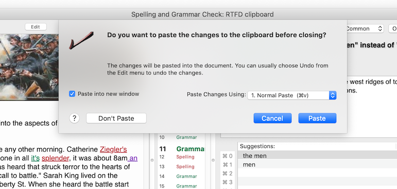Select error 10 Grammar in the list
397x189 pixels.
coord(181,138)
